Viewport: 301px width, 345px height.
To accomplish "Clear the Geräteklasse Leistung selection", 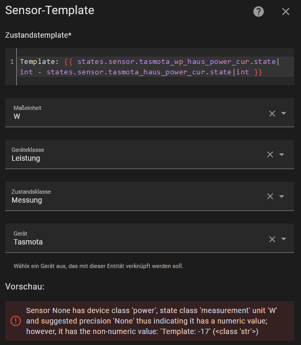I will (x=270, y=154).
